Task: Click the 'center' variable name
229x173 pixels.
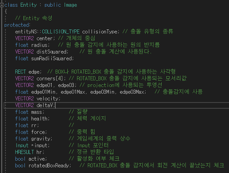Action: [44, 38]
